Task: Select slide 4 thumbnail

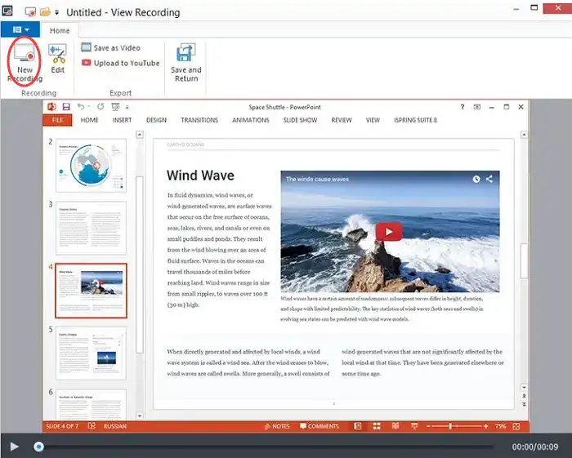Action: pos(92,291)
